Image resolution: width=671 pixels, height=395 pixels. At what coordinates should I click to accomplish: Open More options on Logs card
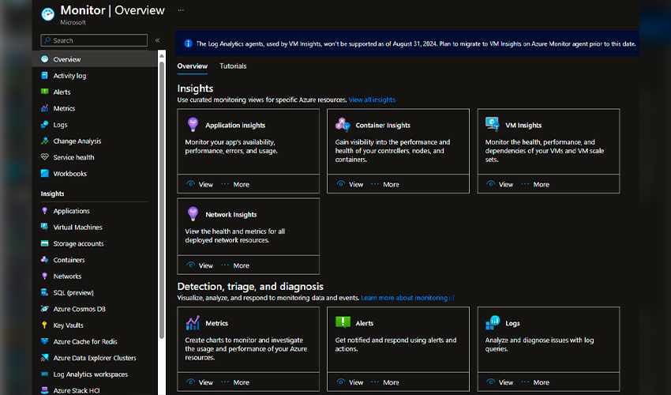pos(535,382)
